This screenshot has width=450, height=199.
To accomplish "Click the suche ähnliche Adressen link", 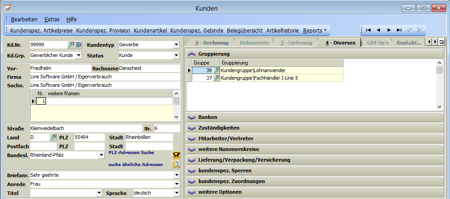I will click(x=136, y=165).
